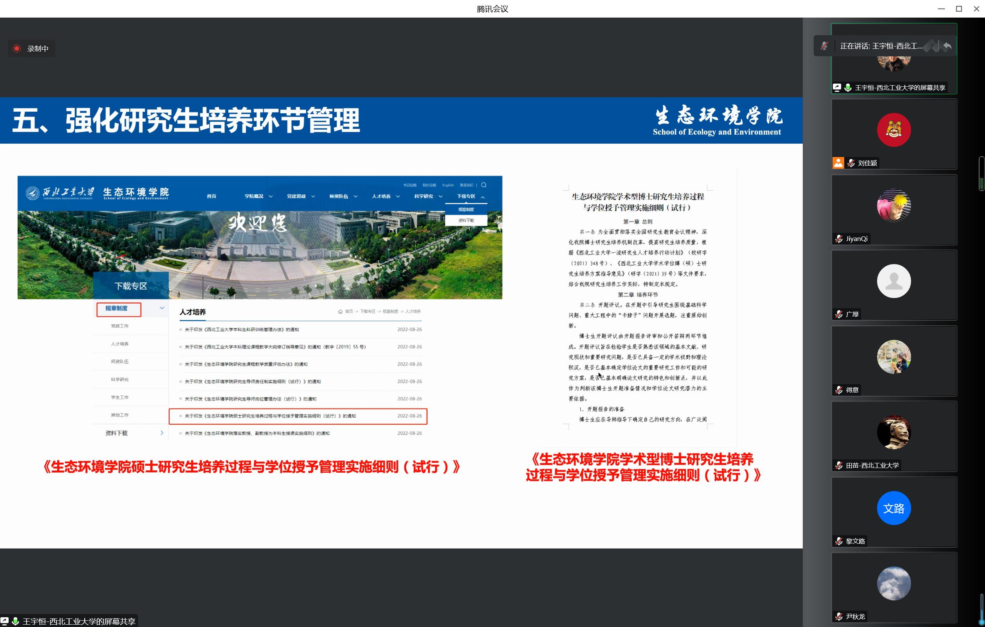The height and width of the screenshot is (627, 985).
Task: Select 资料下载 in the dropdown submenu
Action: [x=466, y=221]
